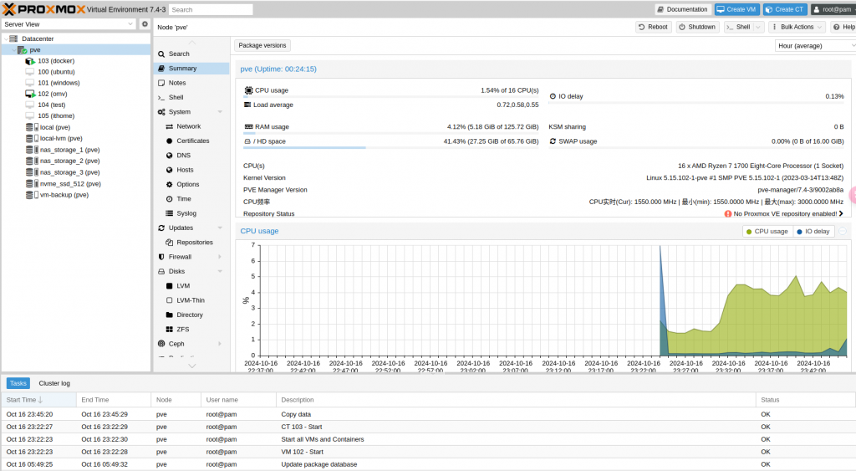Toggle CPU usage legend series
This screenshot has width=856, height=471.
(x=767, y=232)
